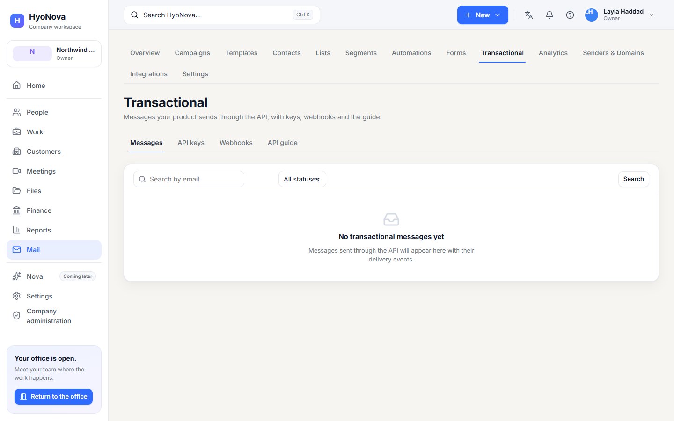This screenshot has width=674, height=421.
Task: Select the Messages sub-tab
Action: pos(147,143)
